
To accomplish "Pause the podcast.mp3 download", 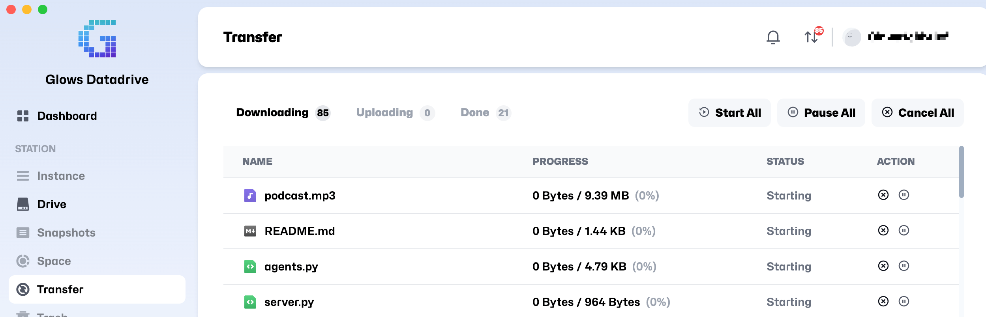I will [904, 195].
